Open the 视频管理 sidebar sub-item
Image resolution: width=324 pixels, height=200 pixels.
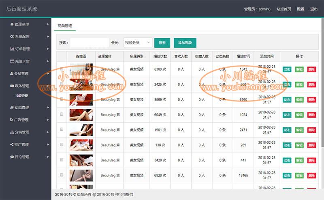[x=21, y=96]
